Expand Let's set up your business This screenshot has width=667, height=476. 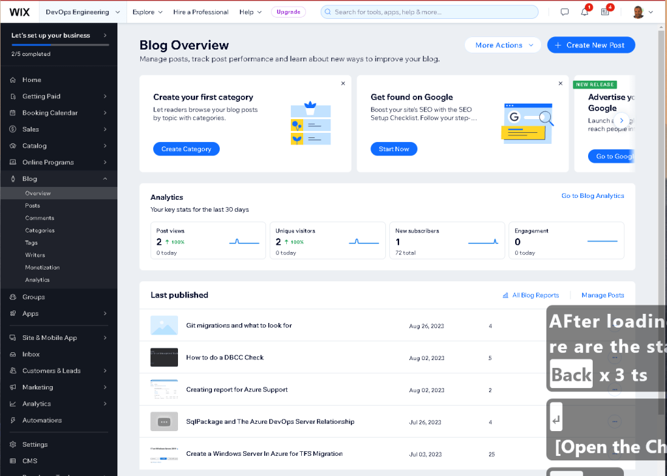59,36
